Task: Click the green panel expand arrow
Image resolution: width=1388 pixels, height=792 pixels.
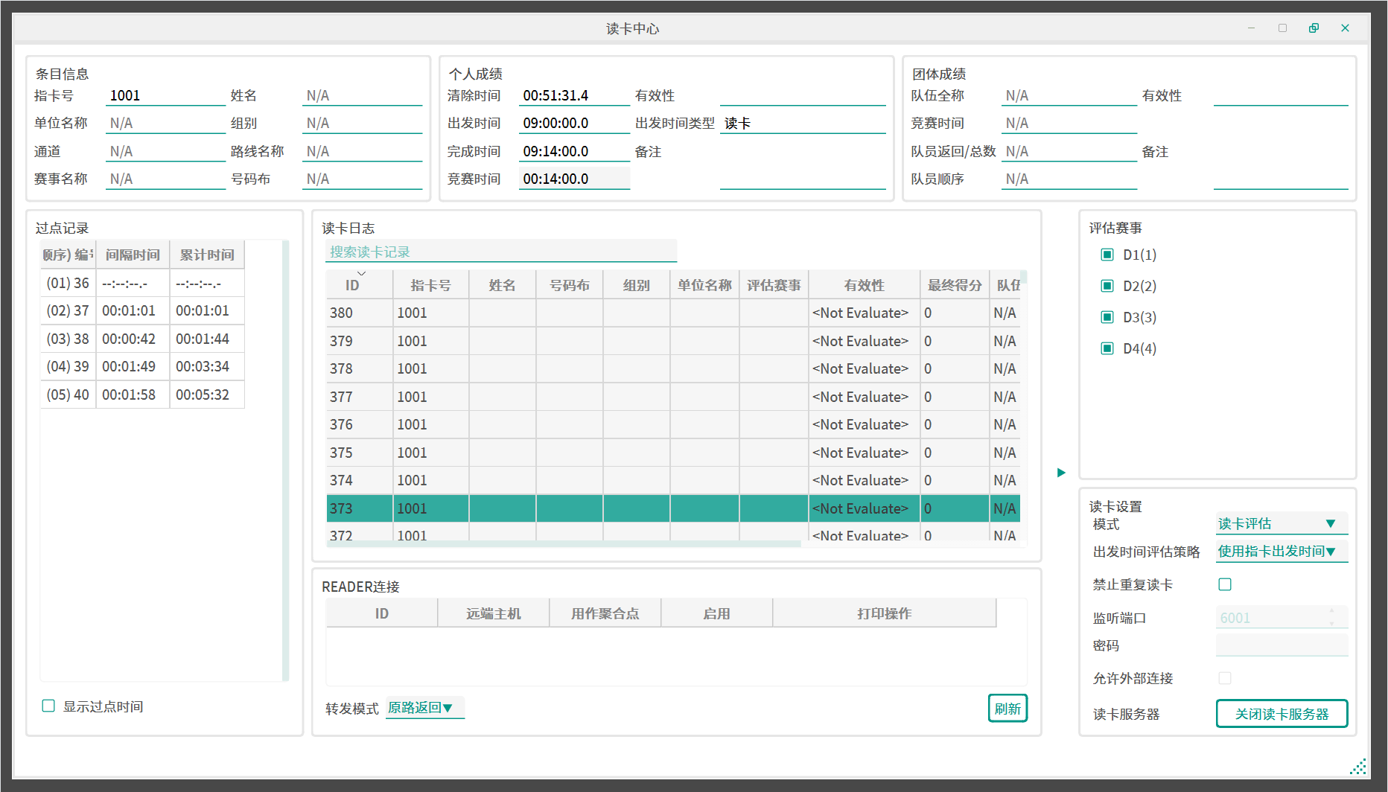Action: tap(1061, 473)
